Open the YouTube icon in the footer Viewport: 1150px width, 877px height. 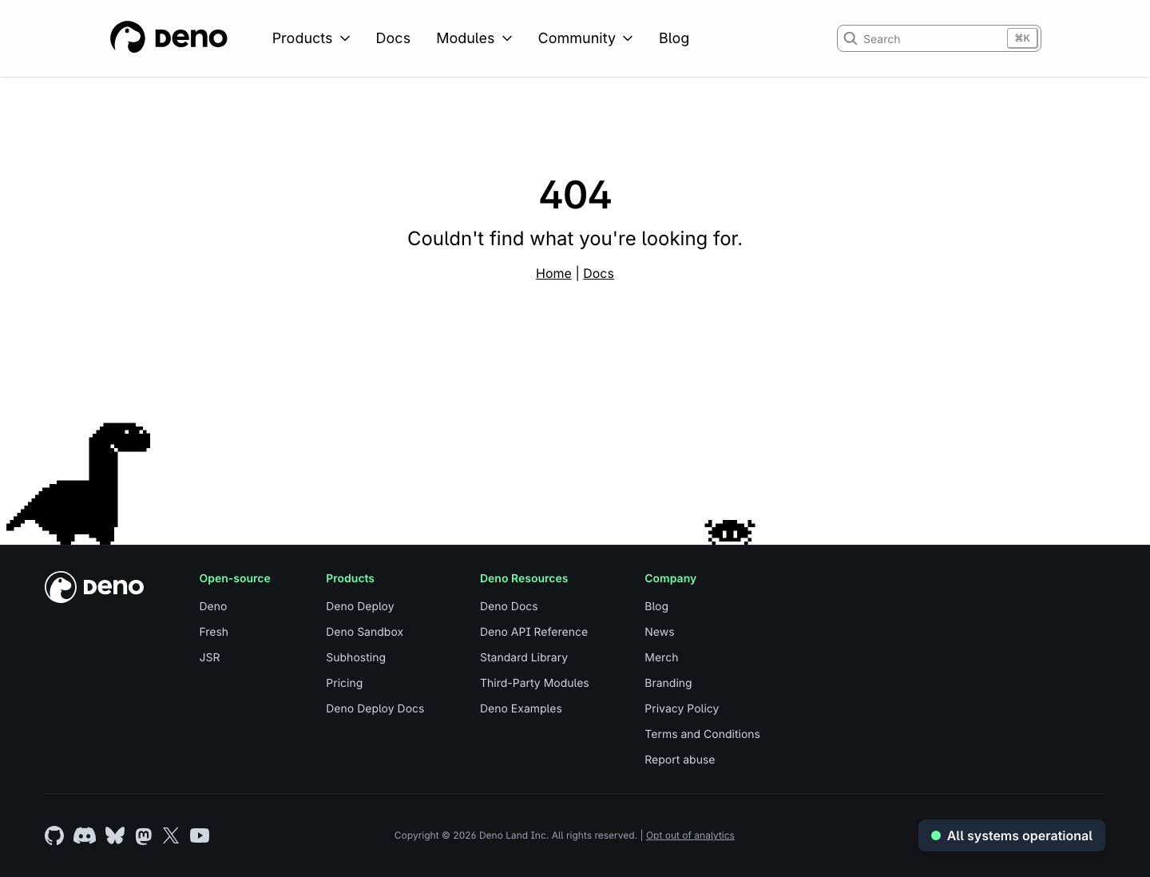coord(200,835)
